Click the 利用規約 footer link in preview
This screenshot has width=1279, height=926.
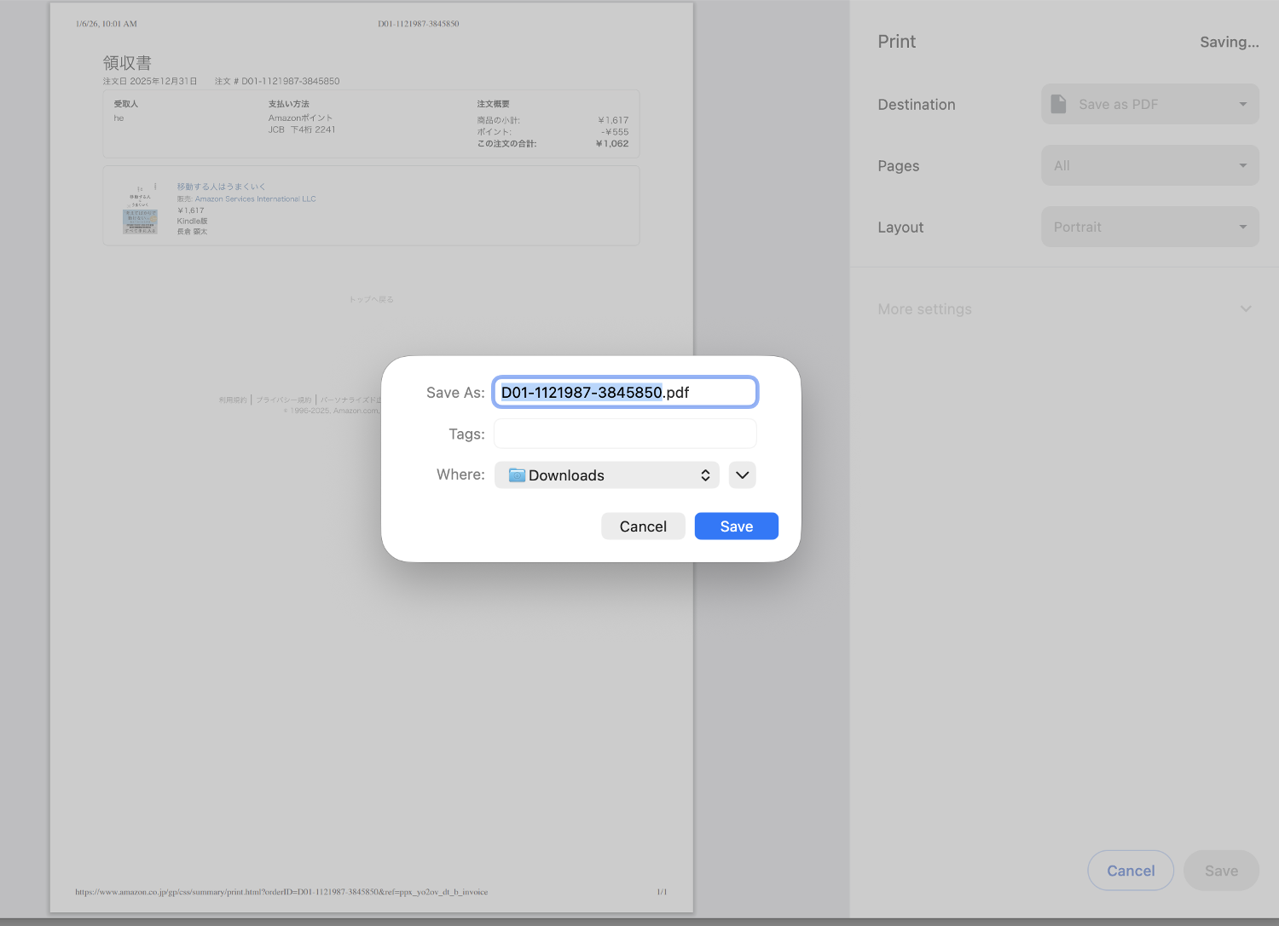233,400
